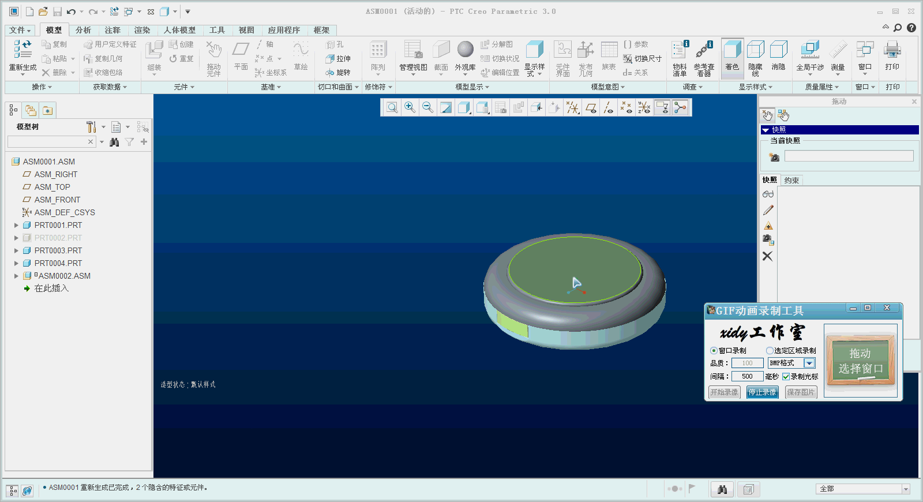Expand the 操作 group dropdown
This screenshot has height=502, width=923.
tap(42, 87)
